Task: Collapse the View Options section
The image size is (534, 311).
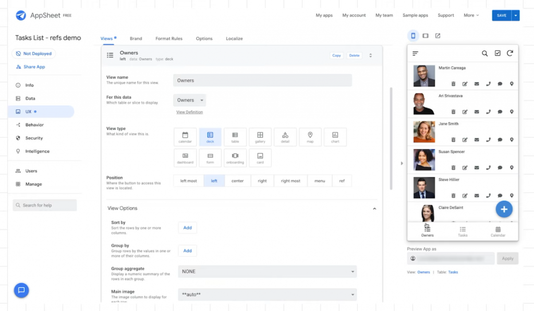Action: point(374,208)
